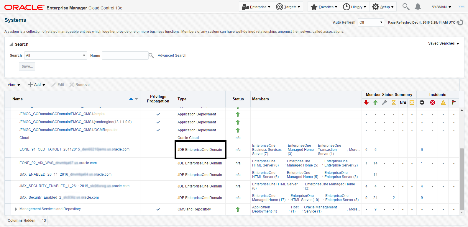Open the Setup menu
This screenshot has height=227, width=468.
(383, 7)
